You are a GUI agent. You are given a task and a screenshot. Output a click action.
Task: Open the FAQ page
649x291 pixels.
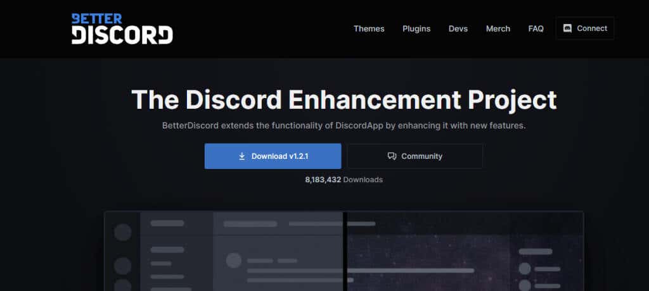coord(536,28)
